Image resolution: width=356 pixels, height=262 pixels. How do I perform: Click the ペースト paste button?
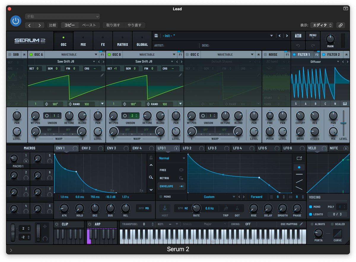[x=89, y=25]
